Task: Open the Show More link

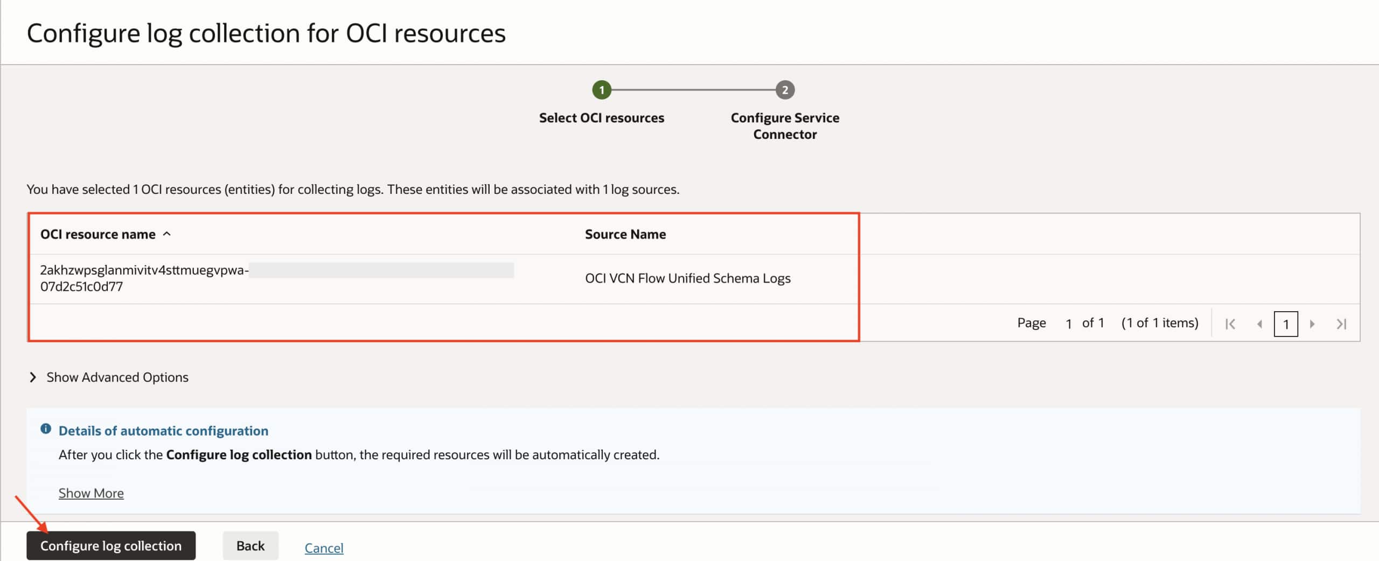Action: click(91, 493)
